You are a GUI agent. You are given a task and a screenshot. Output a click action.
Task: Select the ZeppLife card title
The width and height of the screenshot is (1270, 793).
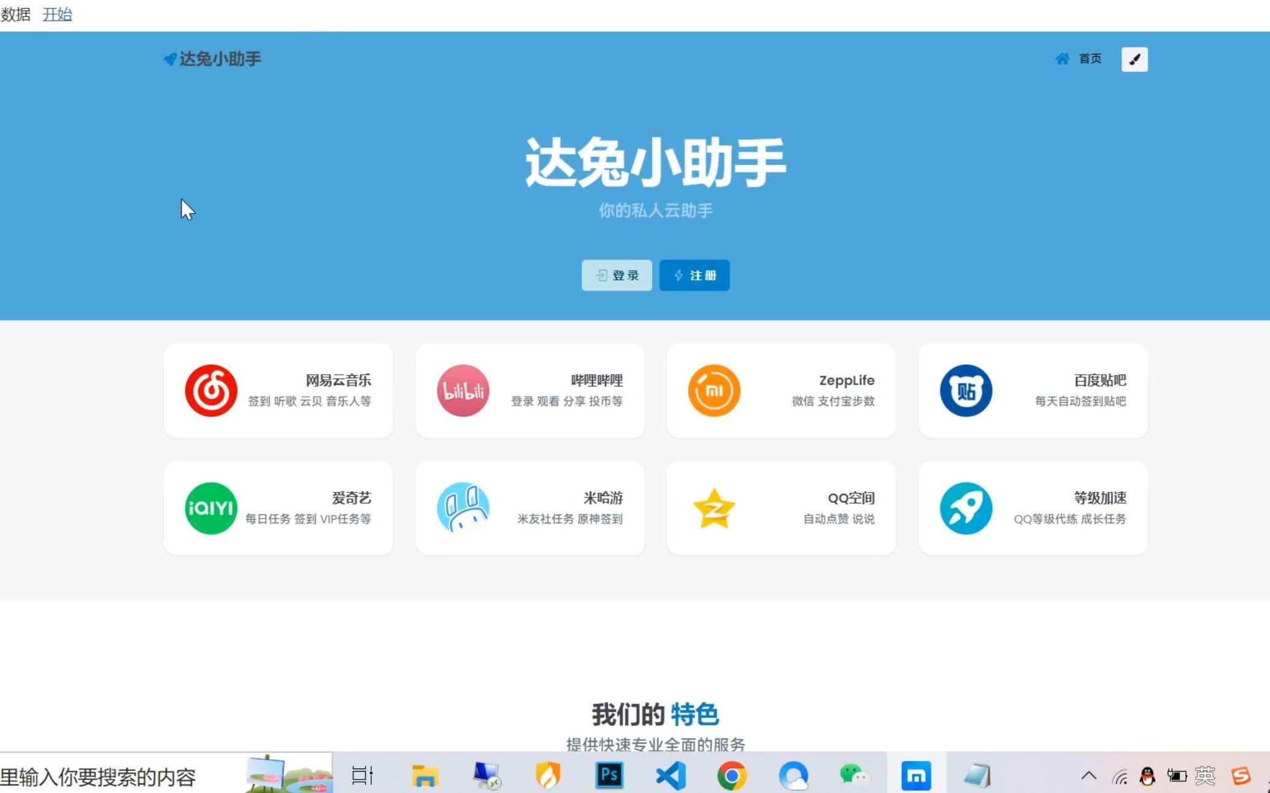pyautogui.click(x=847, y=380)
